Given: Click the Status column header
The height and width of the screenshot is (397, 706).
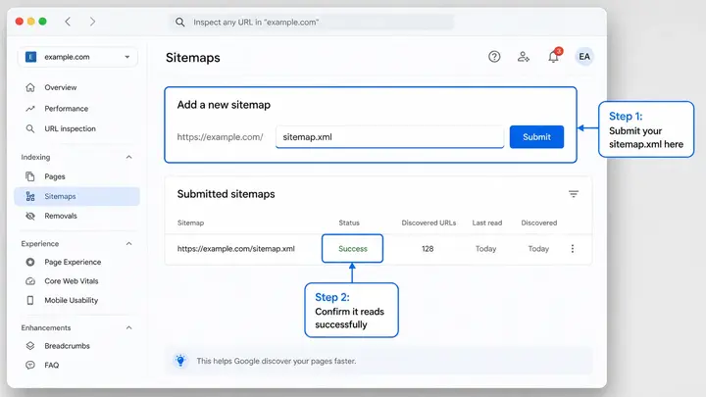Looking at the screenshot, I should tap(349, 223).
